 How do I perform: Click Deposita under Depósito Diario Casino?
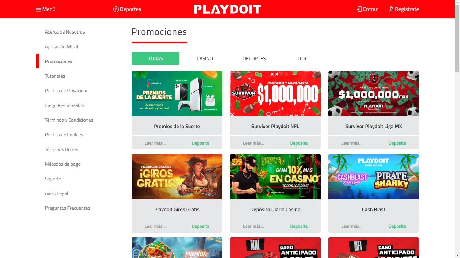[x=299, y=226]
